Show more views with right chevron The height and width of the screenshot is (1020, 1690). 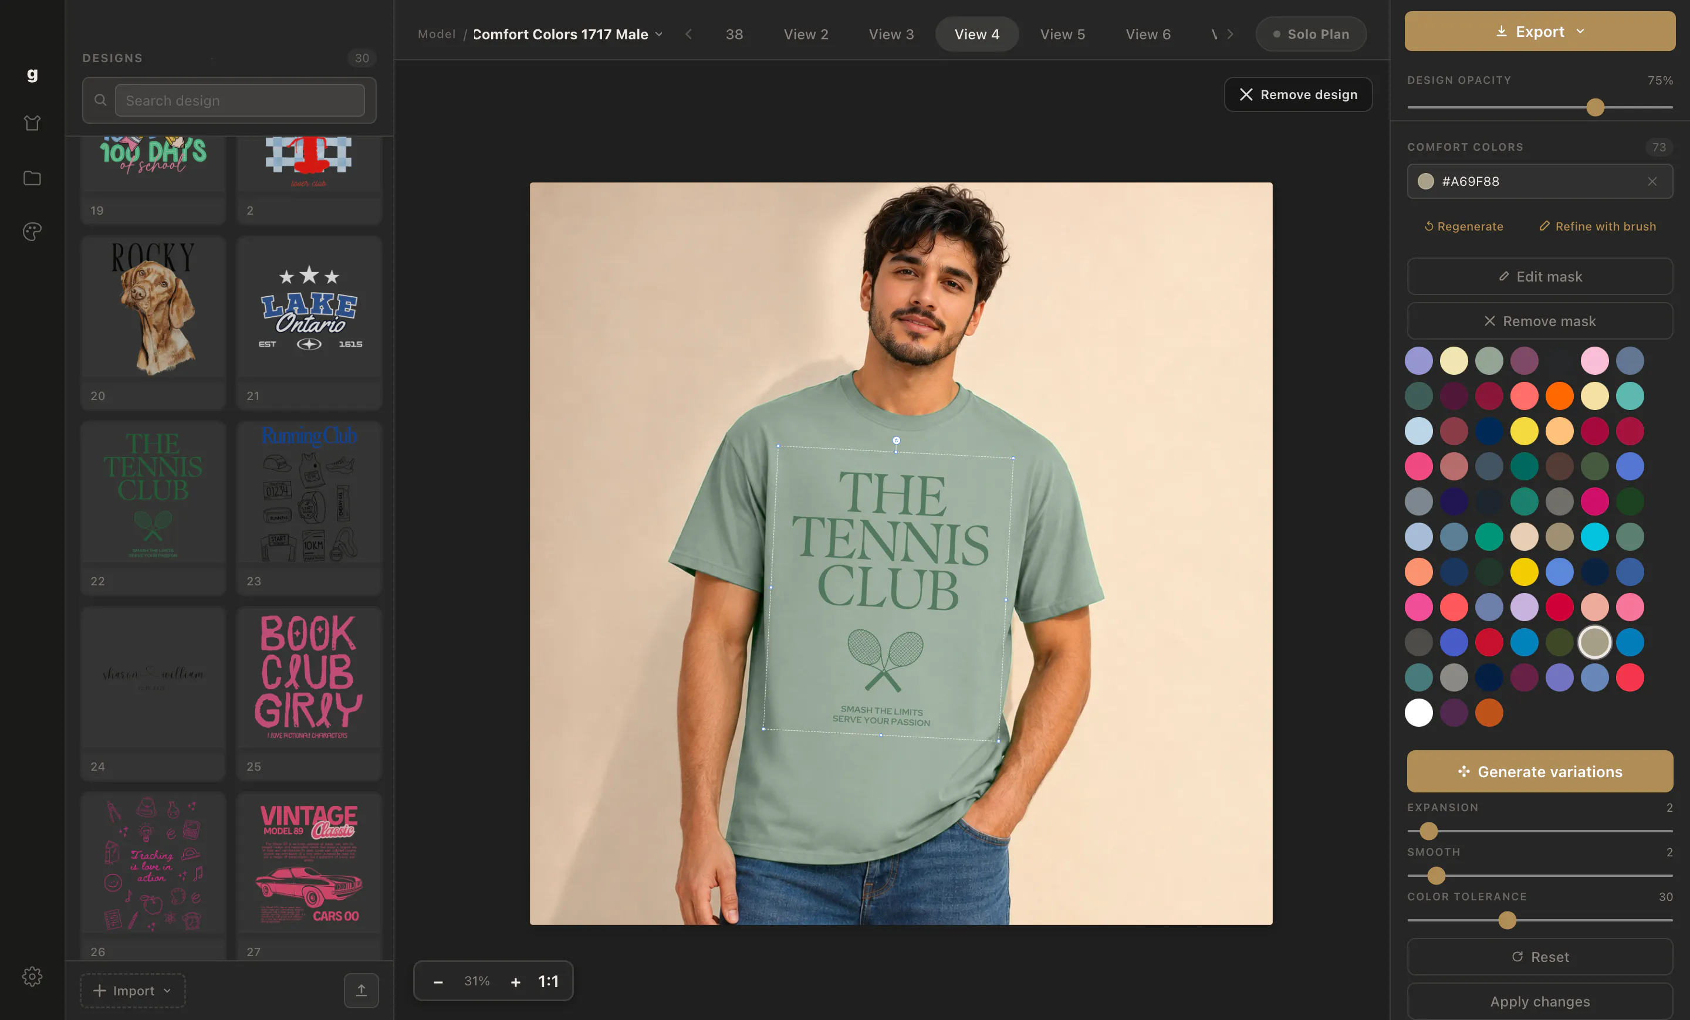tap(1230, 33)
